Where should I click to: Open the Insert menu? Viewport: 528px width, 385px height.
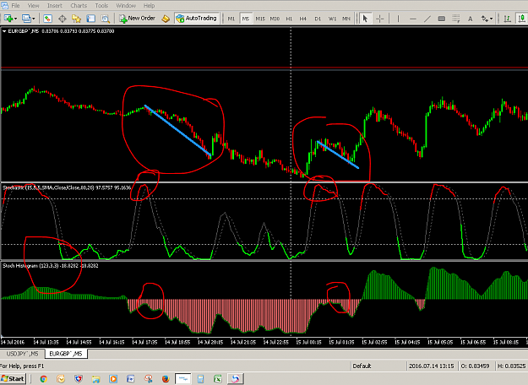(55, 5)
